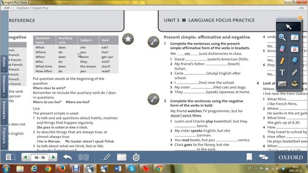Open the Bookmarks side tab
Viewport: 308px width, 173px height.
(x=4, y=111)
